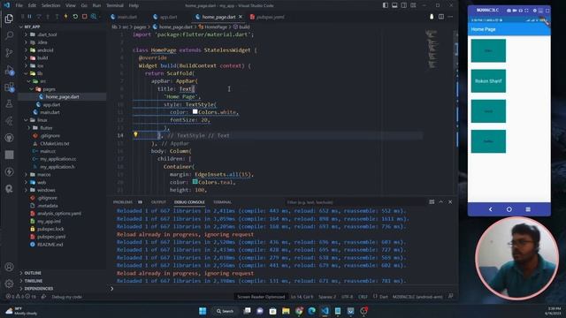Screen dimensions: 566x318
Task: Close the bottom panel
Action: (x=450, y=202)
